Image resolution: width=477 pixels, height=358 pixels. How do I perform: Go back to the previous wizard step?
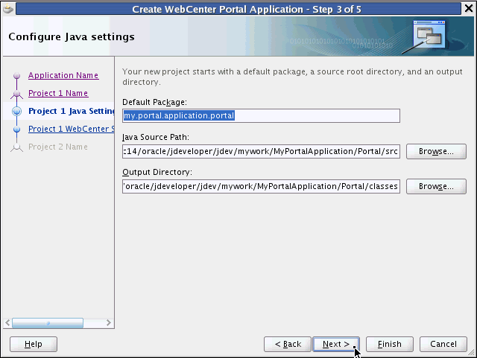[288, 344]
